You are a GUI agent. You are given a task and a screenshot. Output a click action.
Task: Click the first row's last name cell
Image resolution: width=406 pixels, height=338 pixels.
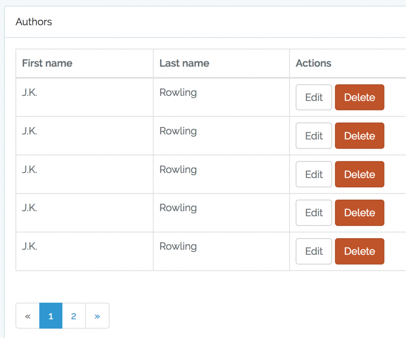point(178,92)
